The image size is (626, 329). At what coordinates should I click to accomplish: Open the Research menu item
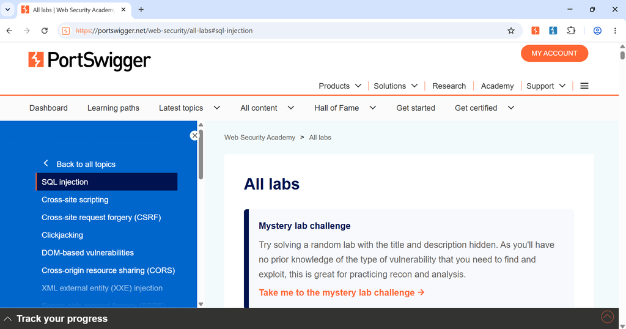tap(449, 86)
